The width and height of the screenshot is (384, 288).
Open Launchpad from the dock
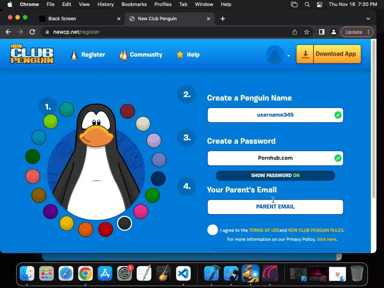[46, 273]
